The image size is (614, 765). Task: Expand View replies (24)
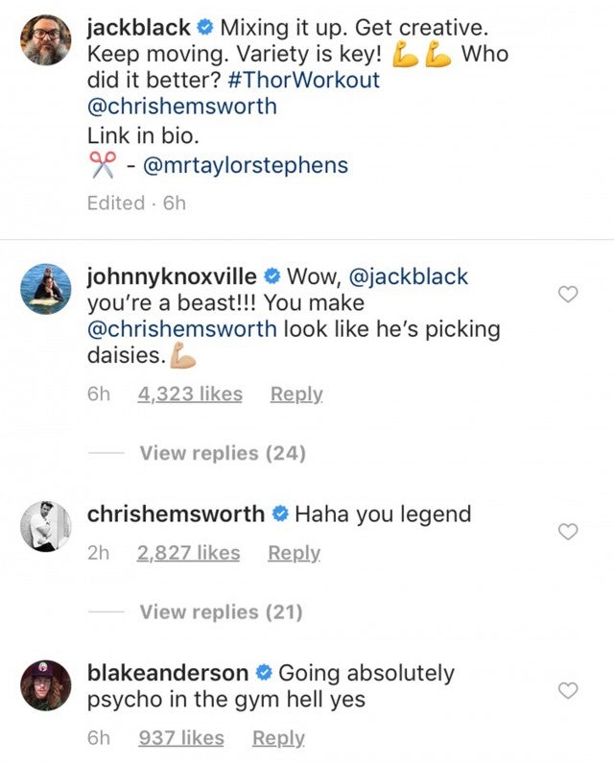(x=223, y=453)
